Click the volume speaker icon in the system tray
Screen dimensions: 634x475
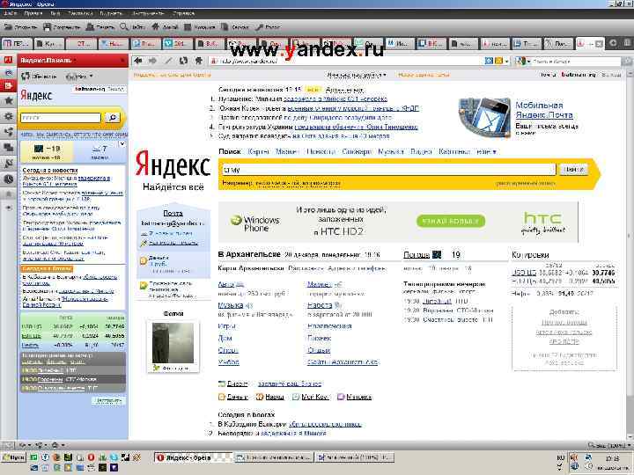click(x=574, y=457)
